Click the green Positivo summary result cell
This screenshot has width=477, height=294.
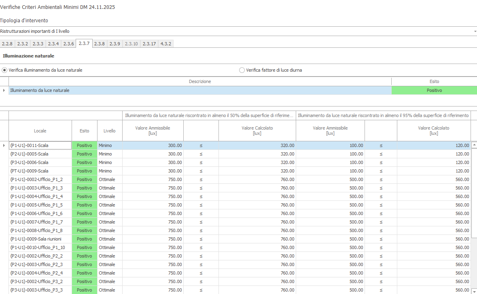pyautogui.click(x=434, y=90)
